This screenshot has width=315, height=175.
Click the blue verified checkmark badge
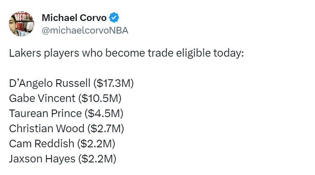click(114, 18)
